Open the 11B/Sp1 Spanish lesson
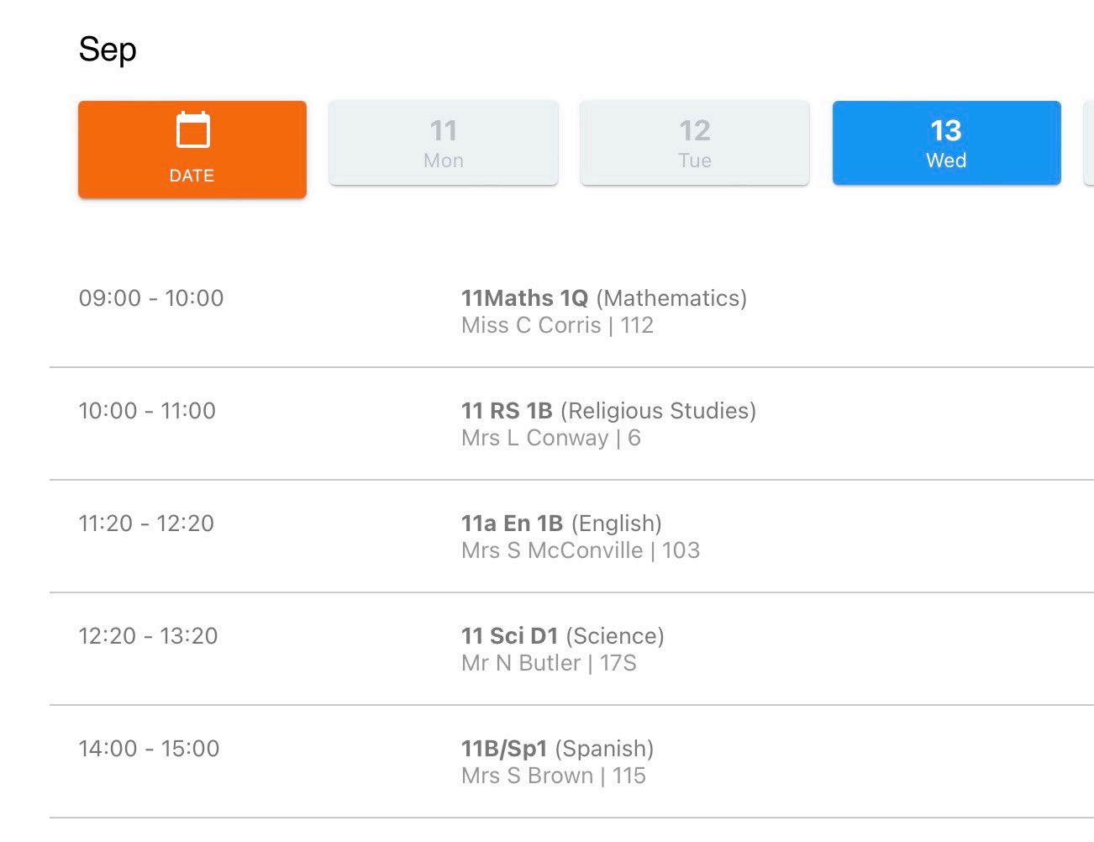Image resolution: width=1094 pixels, height=842 pixels. coord(557,749)
